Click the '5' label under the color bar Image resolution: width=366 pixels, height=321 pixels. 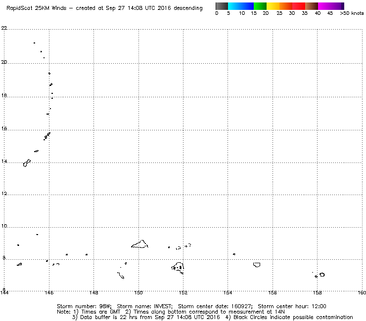tap(229, 13)
